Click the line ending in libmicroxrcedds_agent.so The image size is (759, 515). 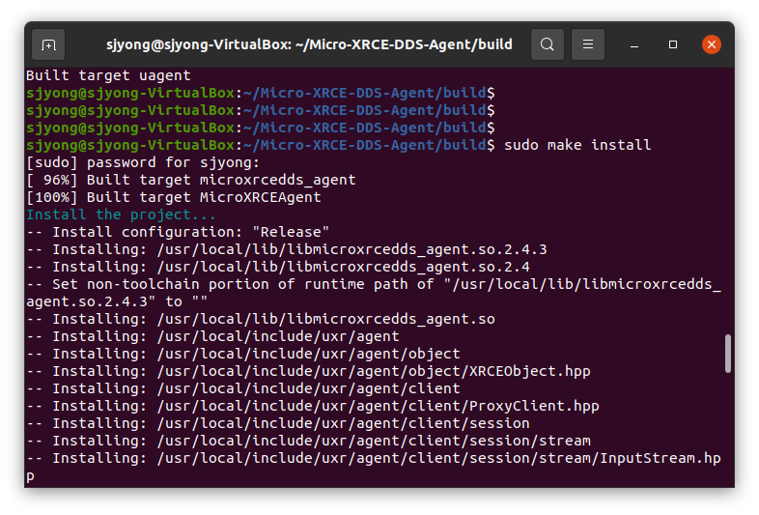(x=261, y=319)
